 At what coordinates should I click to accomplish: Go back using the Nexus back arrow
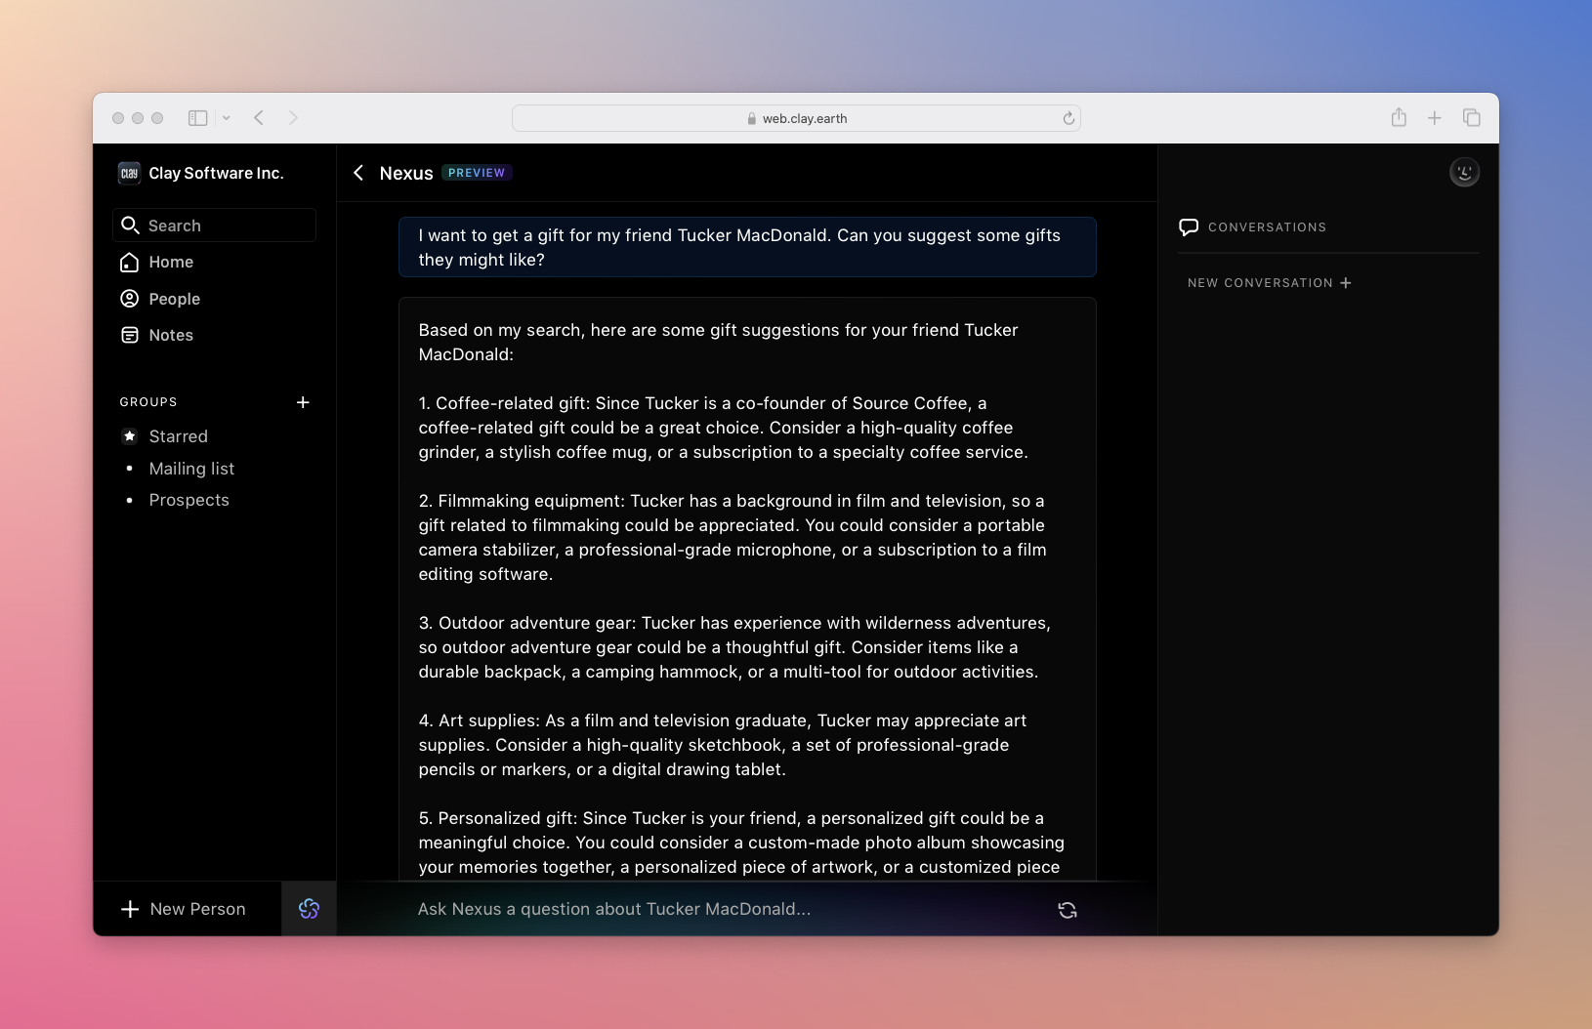359,173
